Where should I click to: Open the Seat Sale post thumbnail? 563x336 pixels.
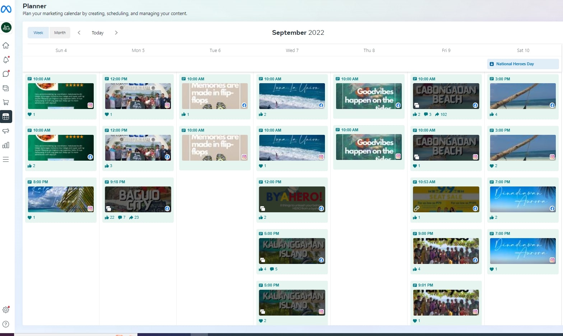click(x=446, y=199)
